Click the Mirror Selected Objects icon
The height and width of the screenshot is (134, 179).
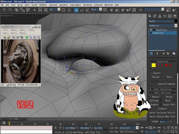[x=168, y=10]
